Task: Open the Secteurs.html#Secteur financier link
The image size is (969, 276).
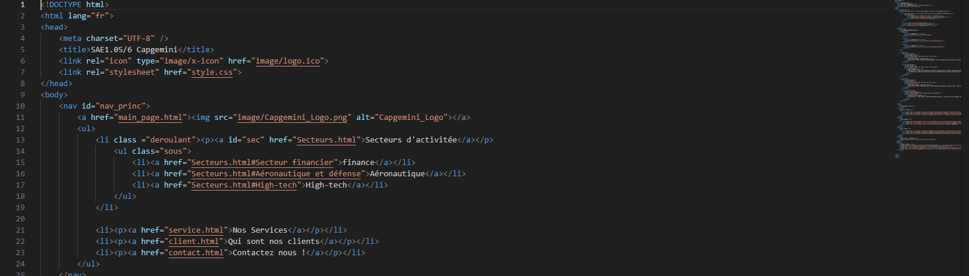Action: (262, 163)
